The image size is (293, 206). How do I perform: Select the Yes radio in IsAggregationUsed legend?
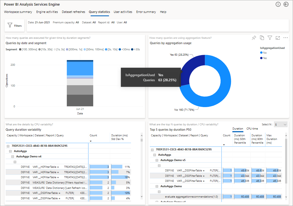point(262,58)
